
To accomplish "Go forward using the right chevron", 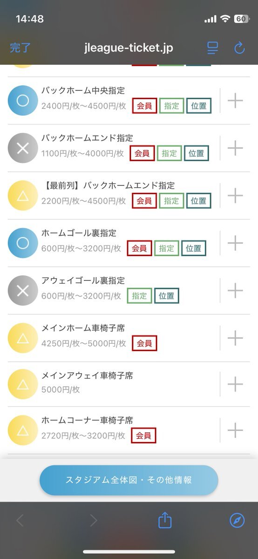I will [x=94, y=520].
